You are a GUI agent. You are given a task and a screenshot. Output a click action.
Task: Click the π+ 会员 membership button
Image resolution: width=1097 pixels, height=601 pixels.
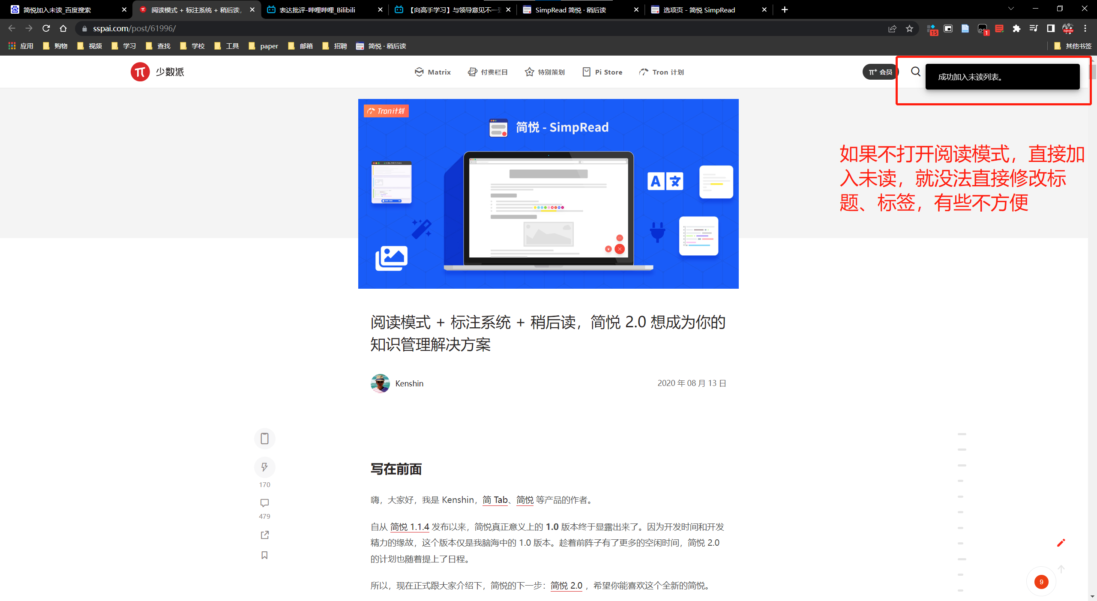click(880, 72)
